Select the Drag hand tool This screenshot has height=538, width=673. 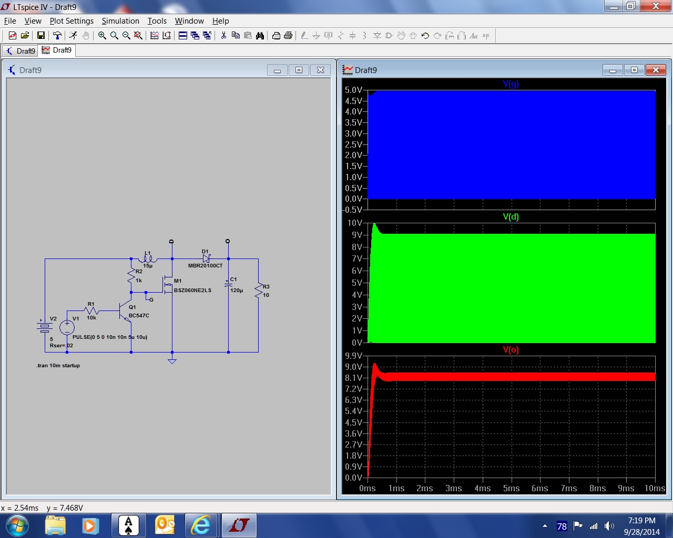[x=413, y=36]
